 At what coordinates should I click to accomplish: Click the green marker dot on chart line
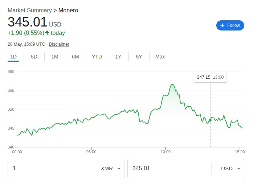pos(210,120)
